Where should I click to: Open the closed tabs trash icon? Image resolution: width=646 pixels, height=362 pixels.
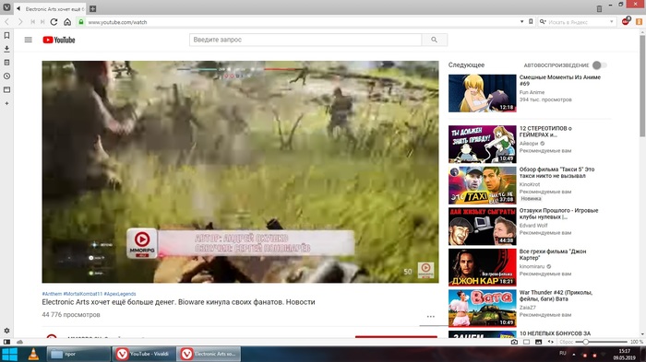pyautogui.click(x=599, y=8)
